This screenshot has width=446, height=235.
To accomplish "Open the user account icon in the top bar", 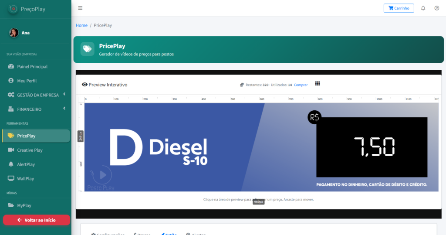I will [x=436, y=8].
